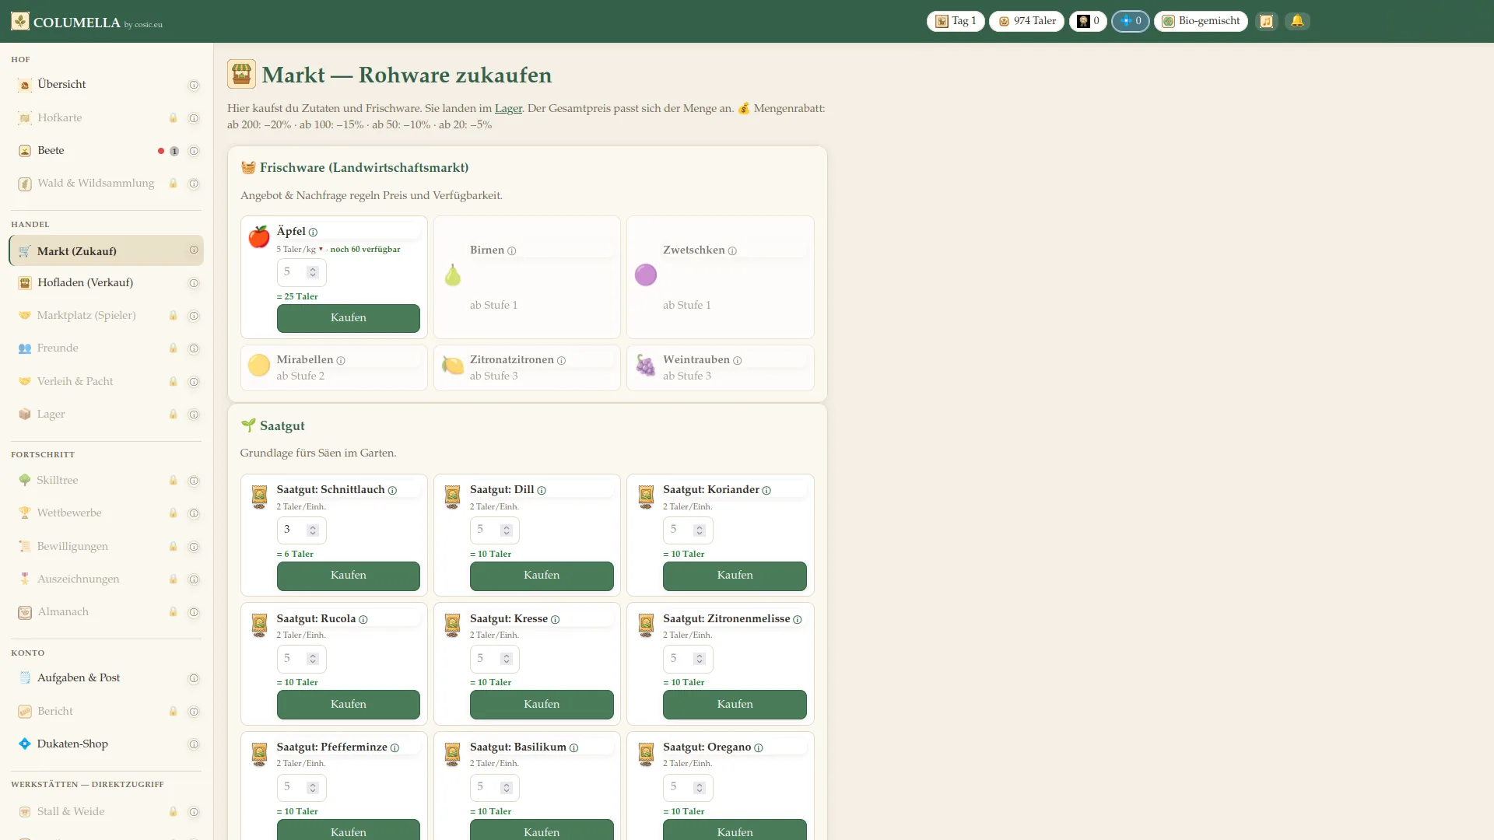The width and height of the screenshot is (1494, 840).
Task: Click the apple icon on Äpfel card
Action: pos(258,236)
